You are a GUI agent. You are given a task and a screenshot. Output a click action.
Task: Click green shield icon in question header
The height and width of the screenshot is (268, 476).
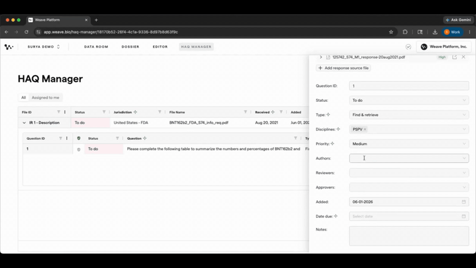point(79,138)
